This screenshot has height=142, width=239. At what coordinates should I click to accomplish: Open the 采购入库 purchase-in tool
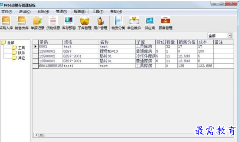(6, 23)
